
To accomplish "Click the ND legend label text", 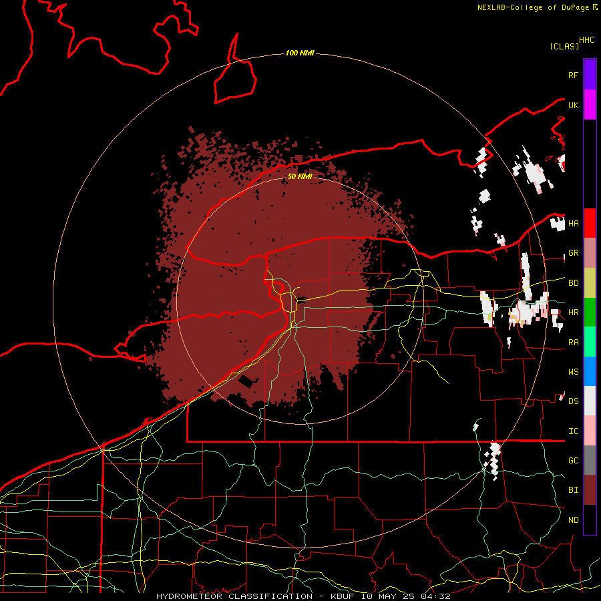I will (574, 520).
